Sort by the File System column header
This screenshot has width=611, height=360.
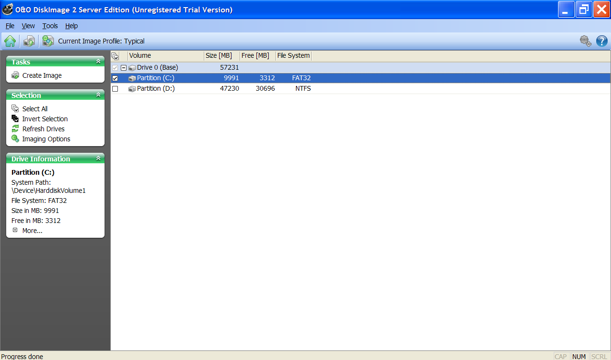click(x=294, y=56)
